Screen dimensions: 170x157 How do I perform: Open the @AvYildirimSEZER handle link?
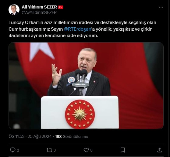tap(39, 12)
